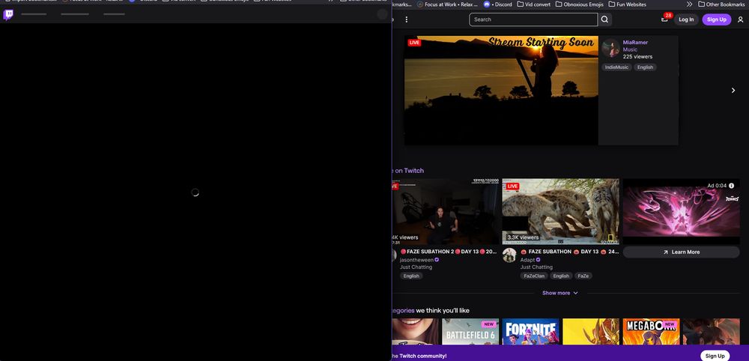Click the white Sign Up button in bottom banner
Image resolution: width=749 pixels, height=361 pixels.
[715, 356]
